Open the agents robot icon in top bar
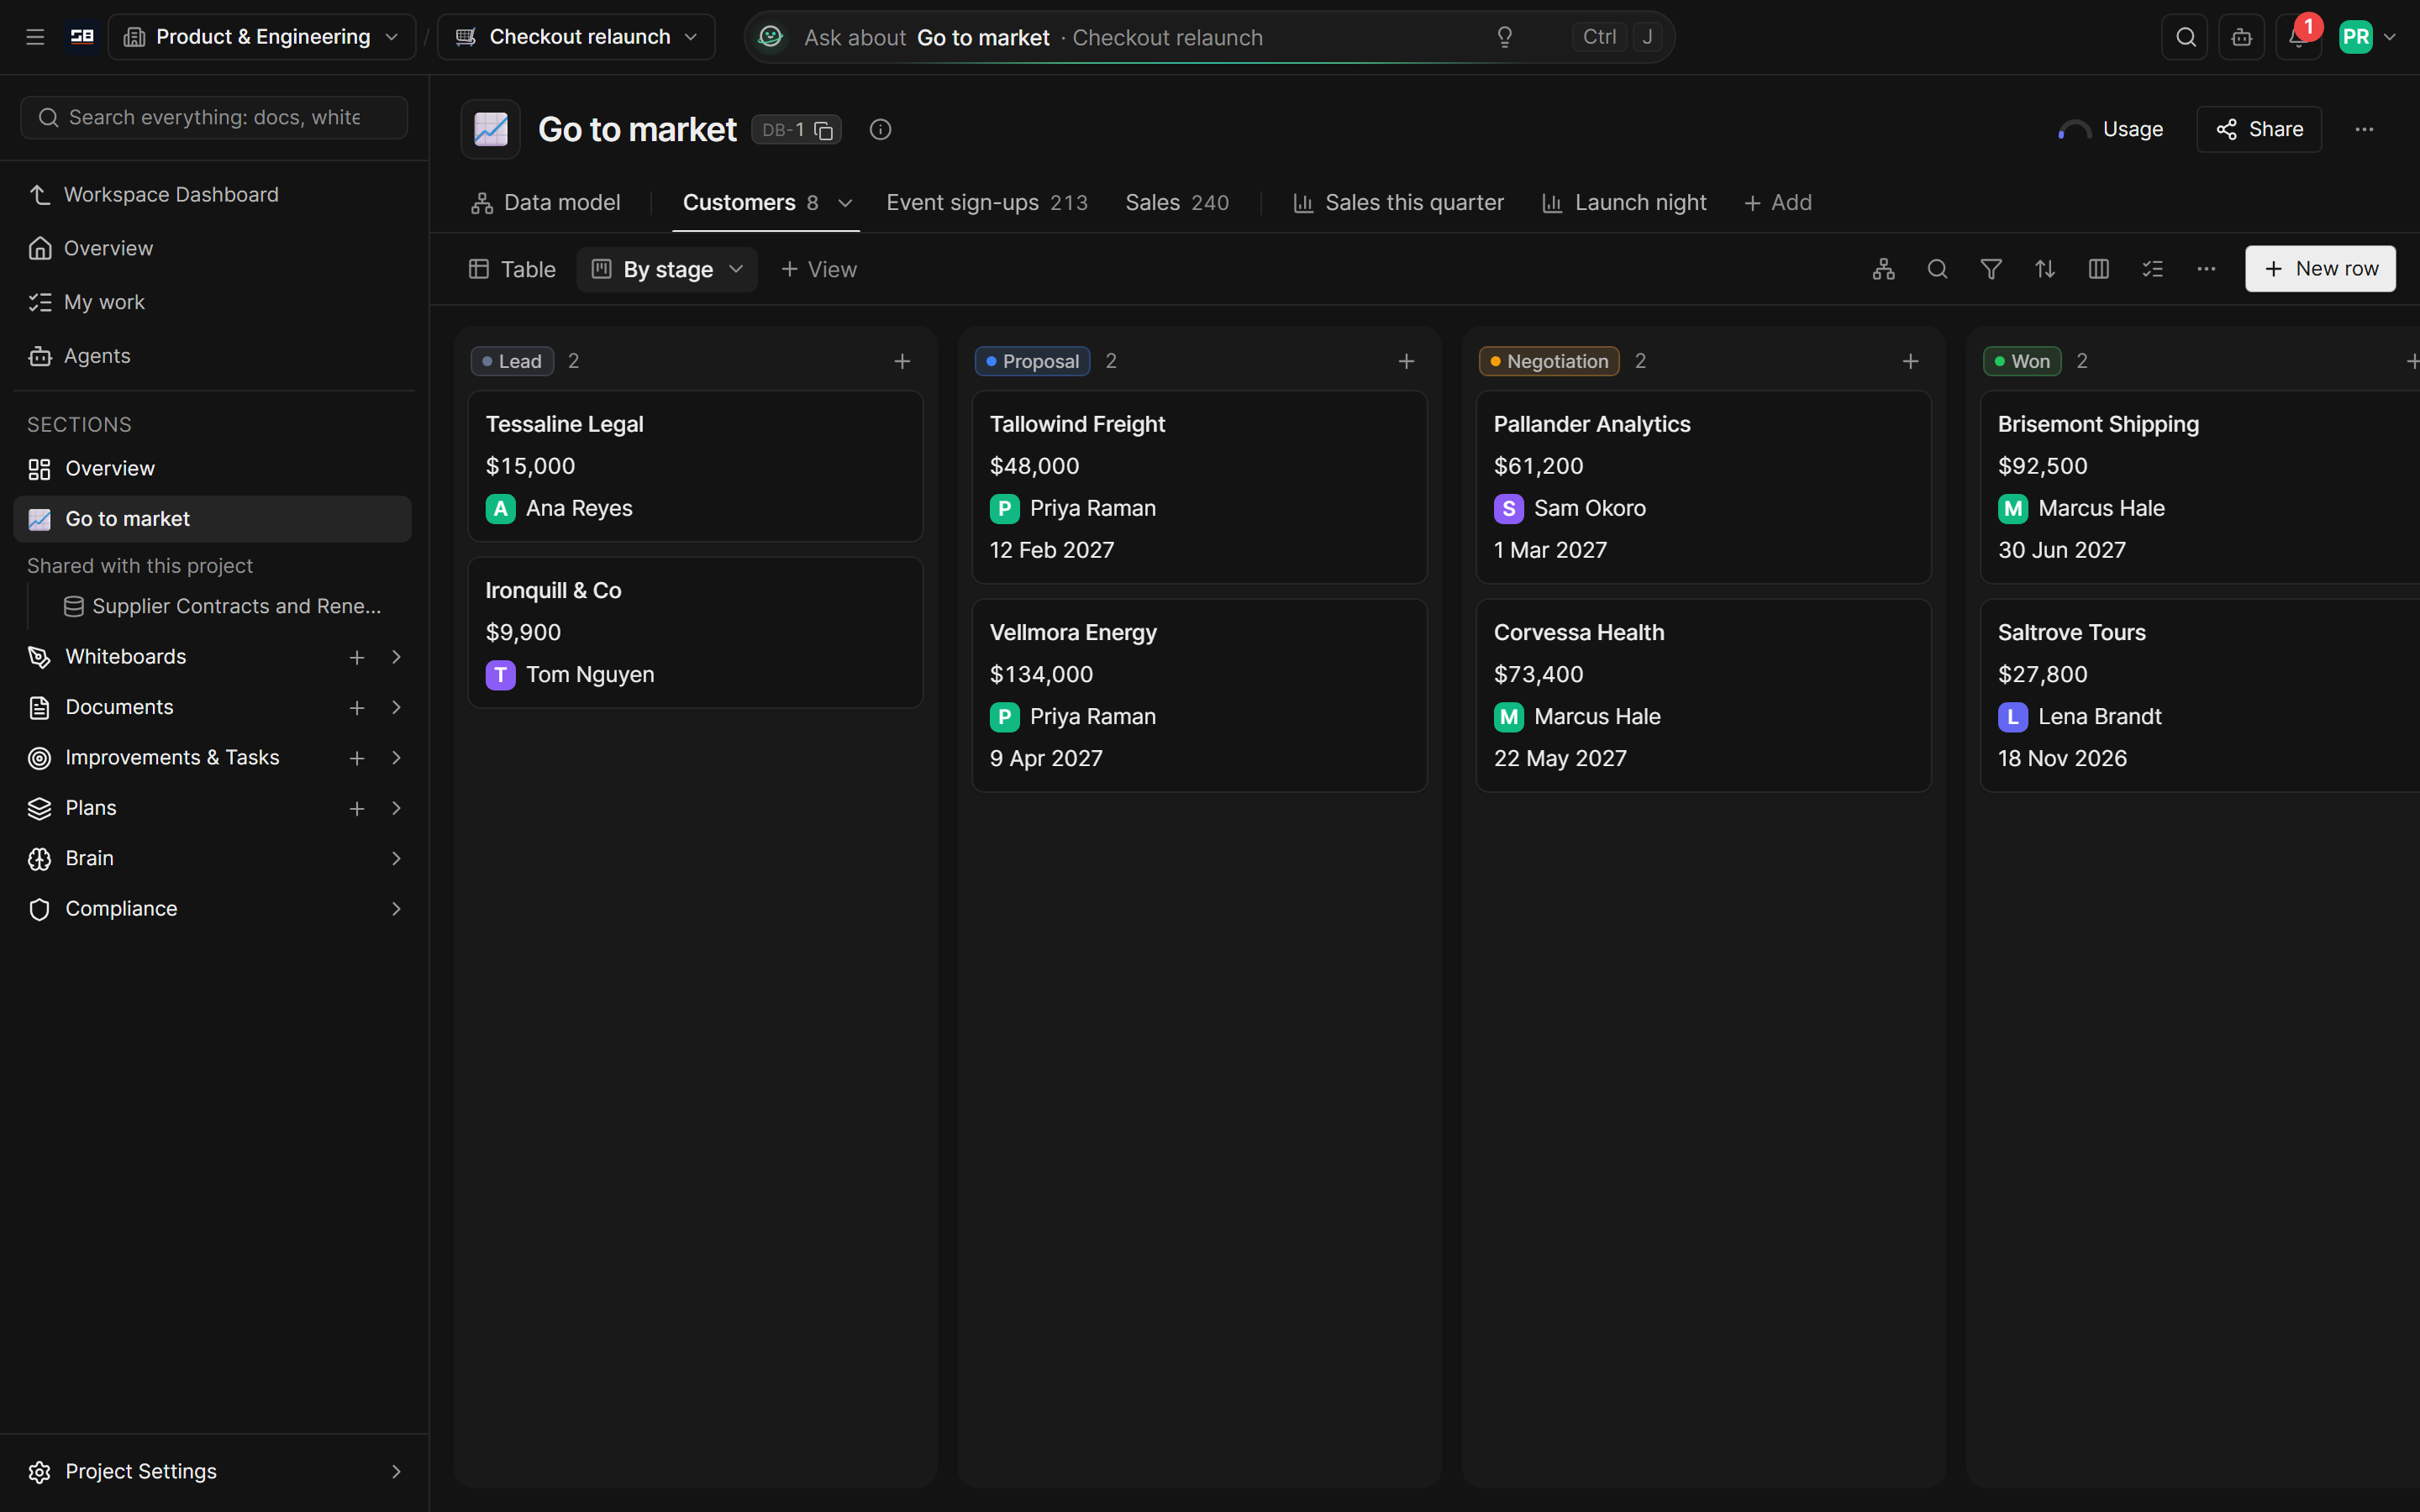Image resolution: width=2420 pixels, height=1512 pixels. point(2241,37)
